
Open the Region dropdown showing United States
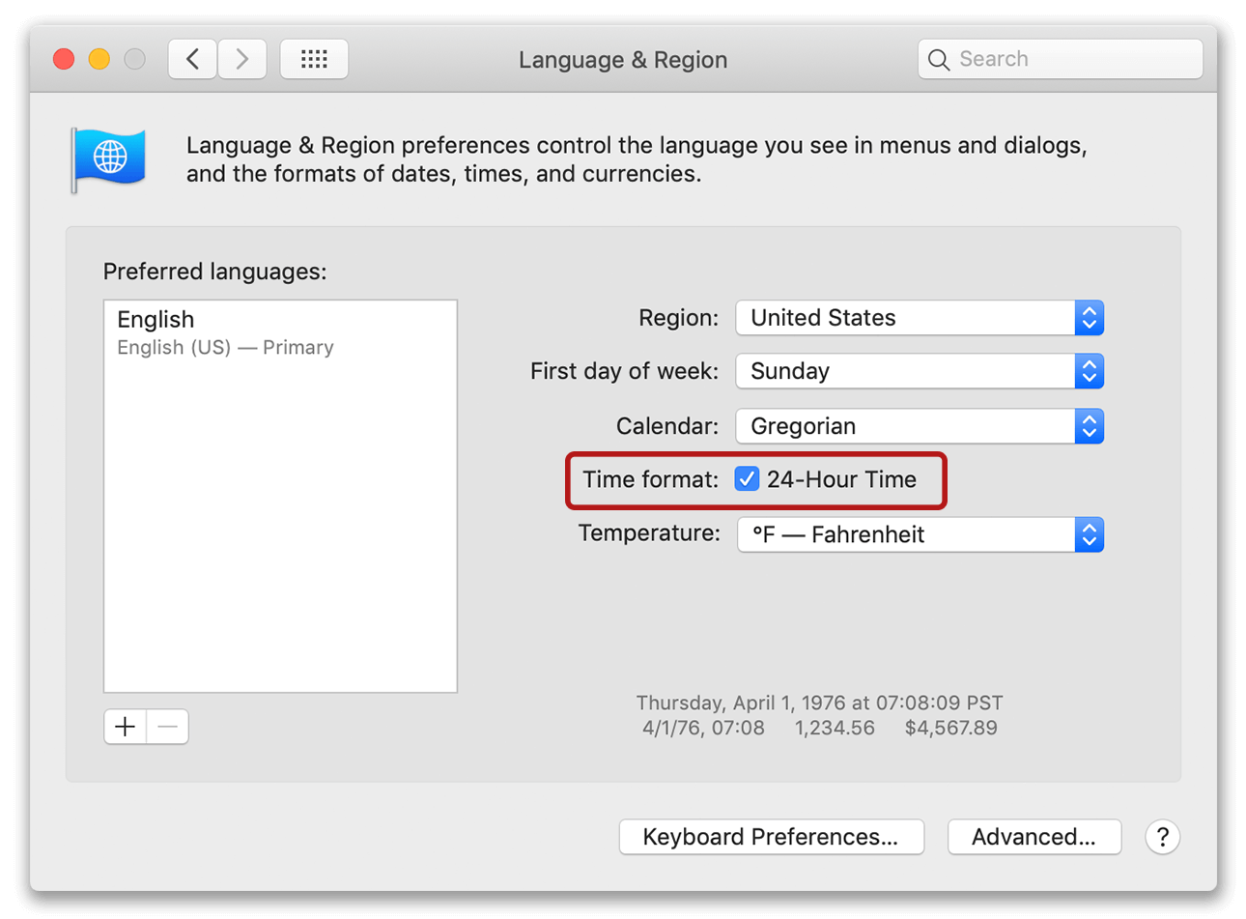(x=919, y=318)
